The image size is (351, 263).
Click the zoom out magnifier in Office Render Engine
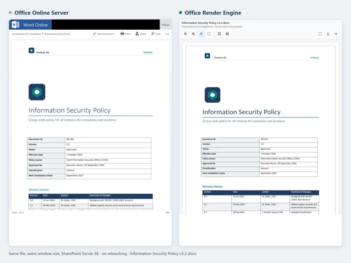(186, 34)
